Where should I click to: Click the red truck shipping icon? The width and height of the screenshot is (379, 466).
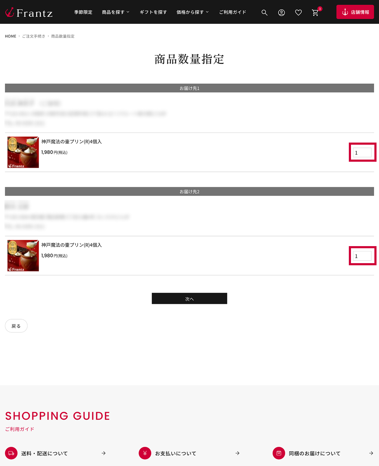[11, 453]
